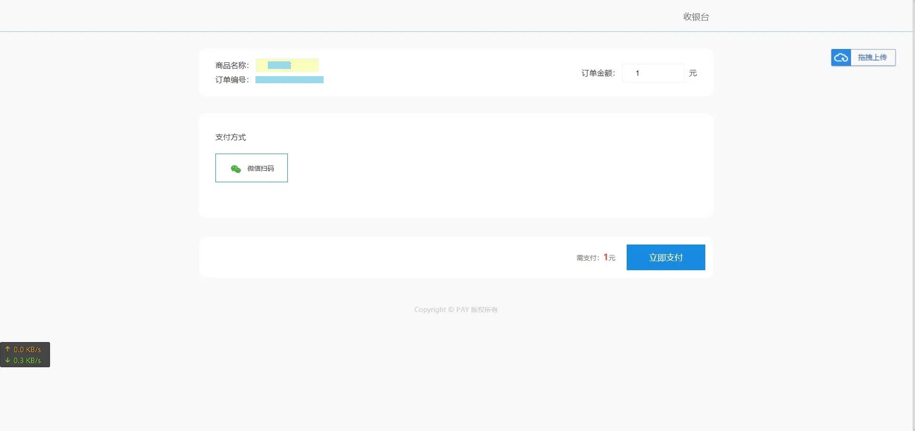Select the 微信扫码 payment option

tap(252, 168)
